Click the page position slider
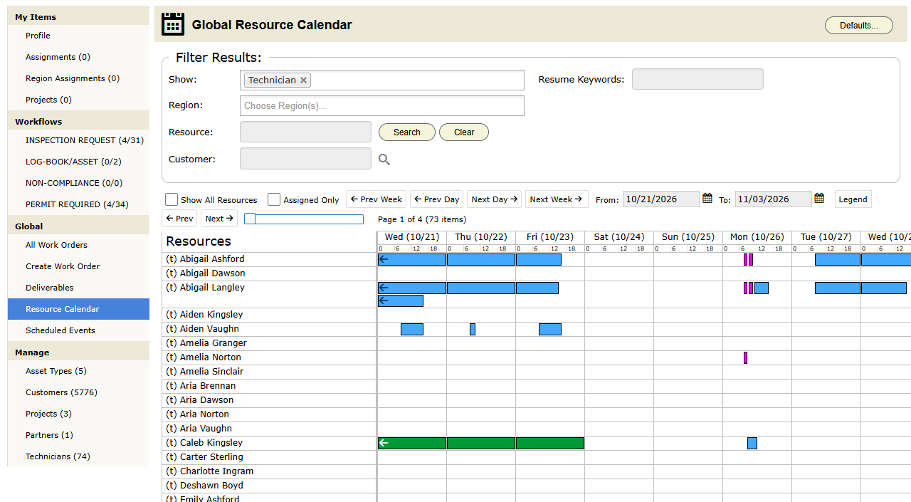 tap(304, 219)
